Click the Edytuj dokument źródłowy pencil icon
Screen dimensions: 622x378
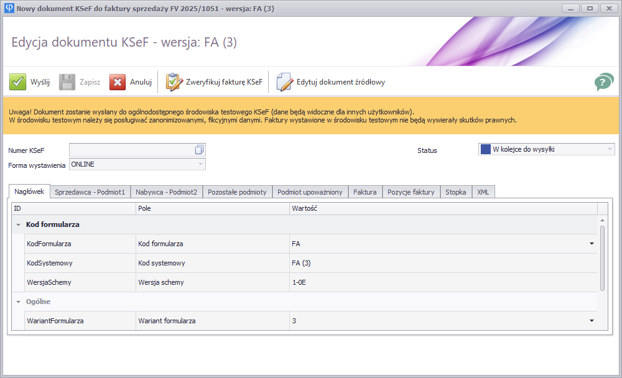284,82
